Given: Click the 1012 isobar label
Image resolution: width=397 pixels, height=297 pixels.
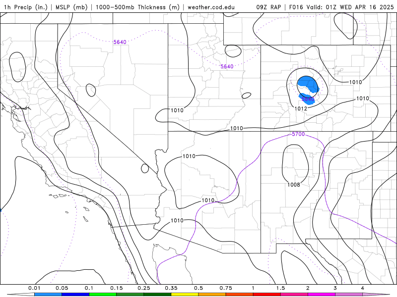Looking at the screenshot, I should coord(301,108).
